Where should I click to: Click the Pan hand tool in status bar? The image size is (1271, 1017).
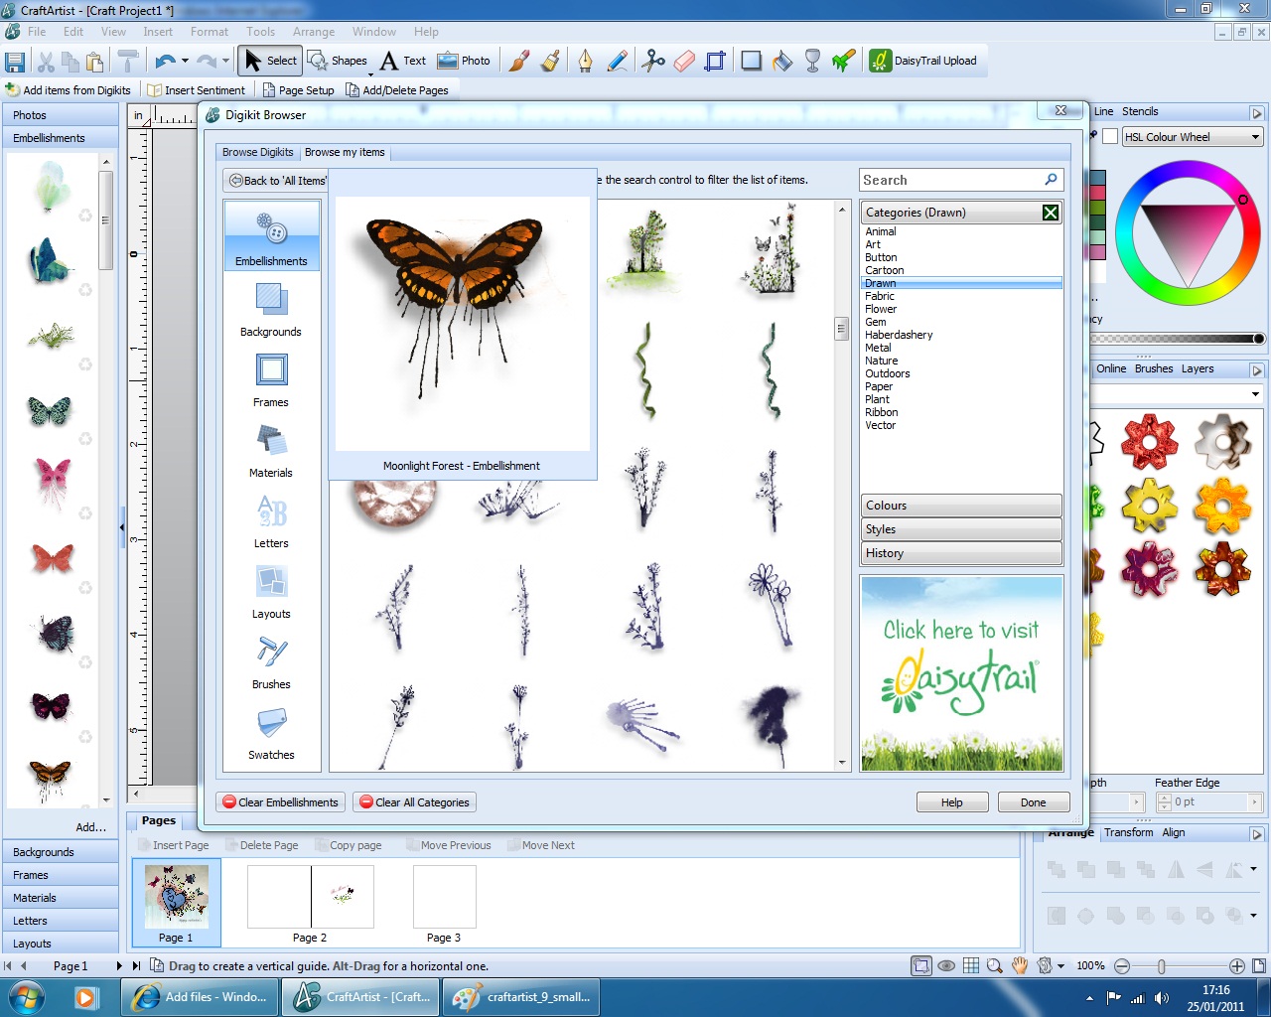point(1020,965)
